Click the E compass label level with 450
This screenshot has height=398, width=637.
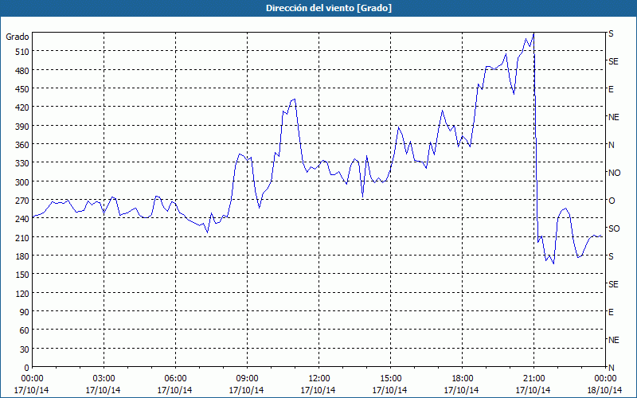coord(611,89)
